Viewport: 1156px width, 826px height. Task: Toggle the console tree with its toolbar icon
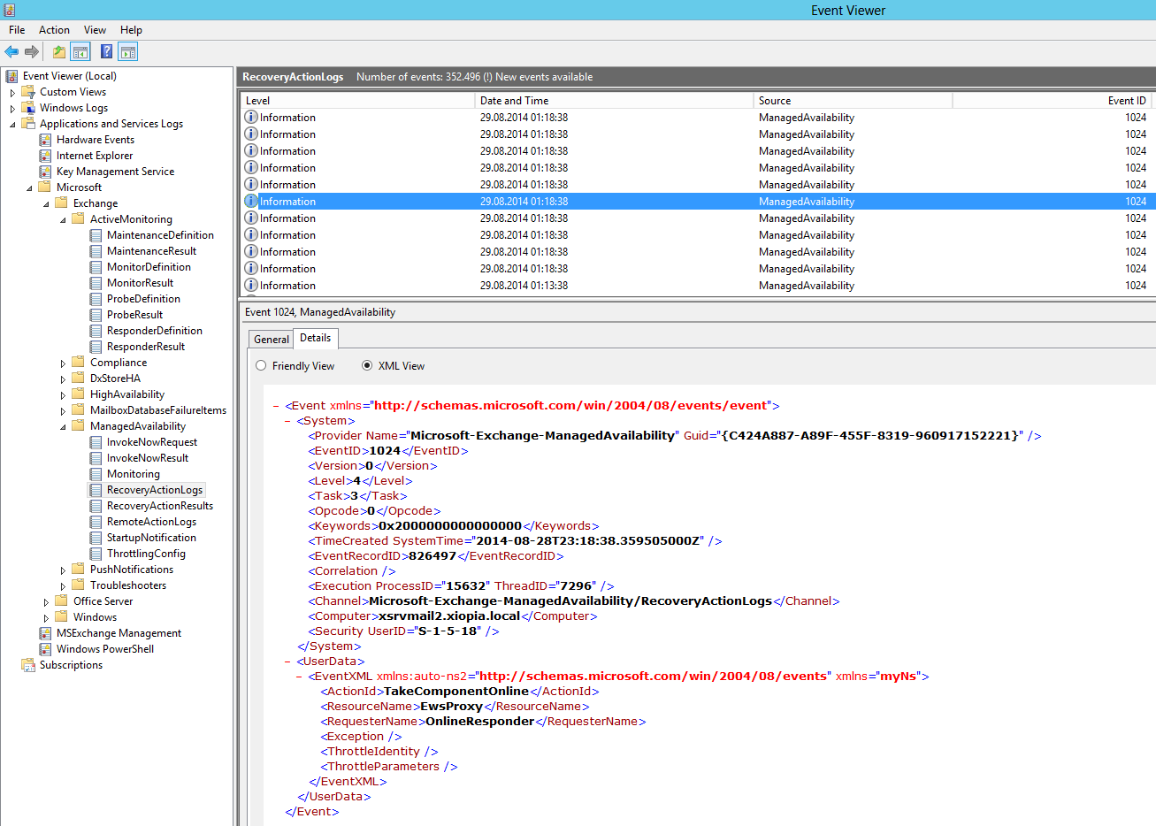tap(80, 51)
